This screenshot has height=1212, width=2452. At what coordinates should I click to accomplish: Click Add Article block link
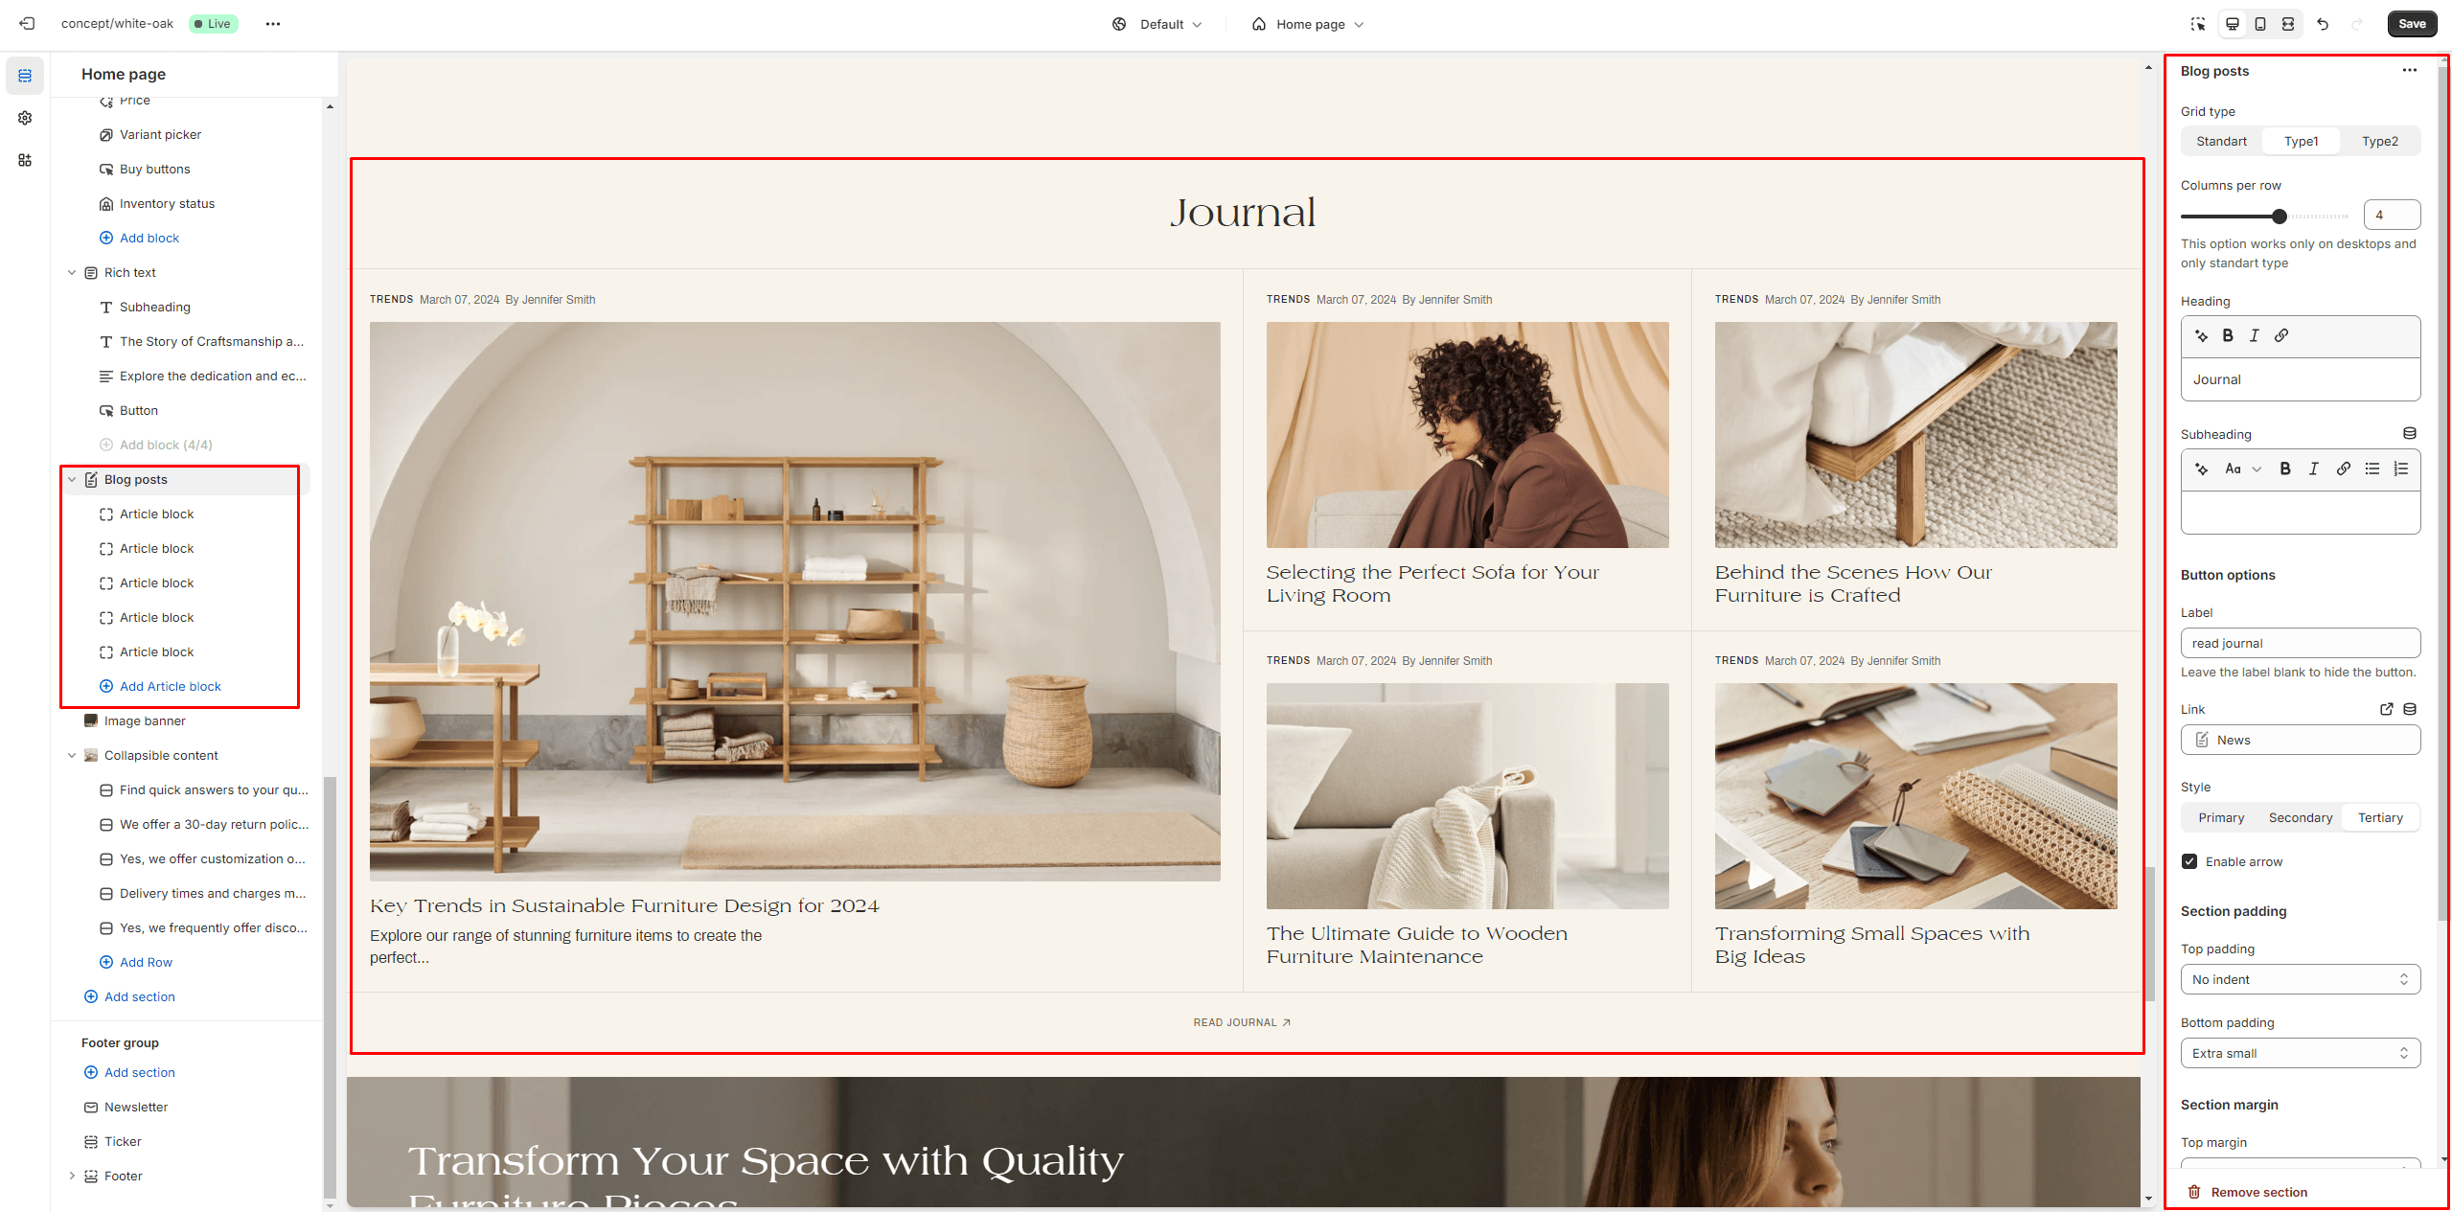[x=170, y=686]
